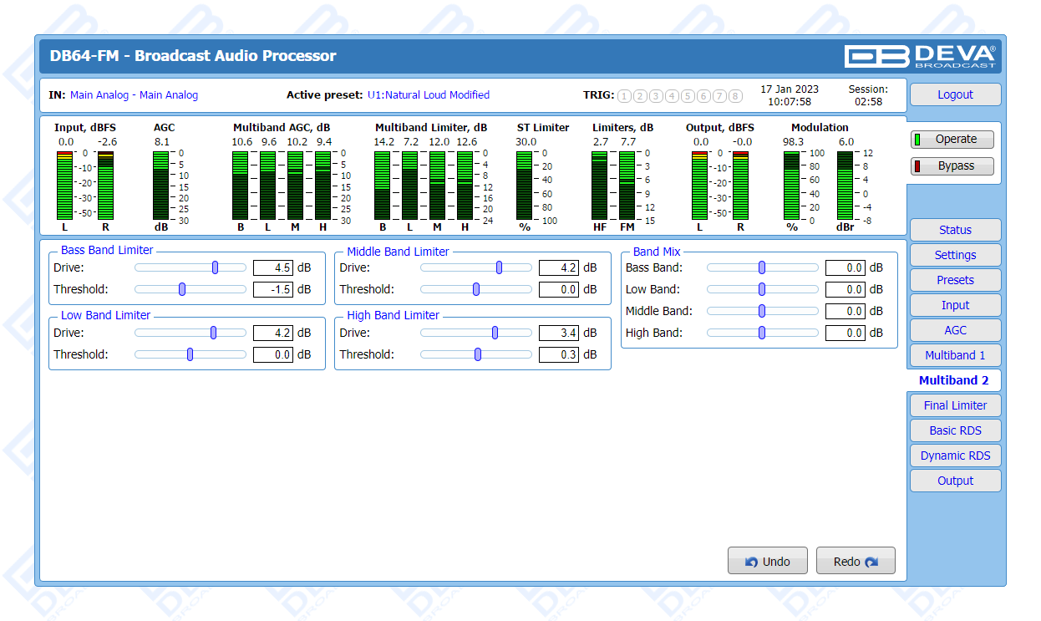Screen dimensions: 1041x621
Task: Click trigger indicator number 8
Action: point(735,96)
